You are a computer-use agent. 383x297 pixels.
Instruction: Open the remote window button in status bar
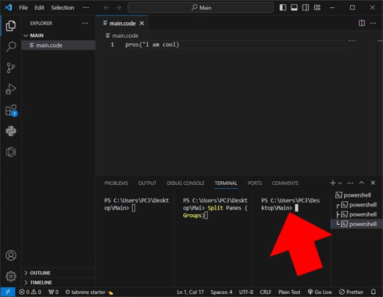(8, 292)
